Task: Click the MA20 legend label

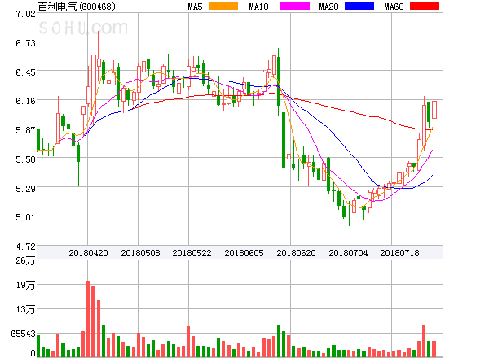Action: 328,7
